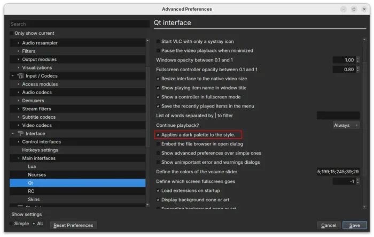Click the filter words list input field

point(338,116)
